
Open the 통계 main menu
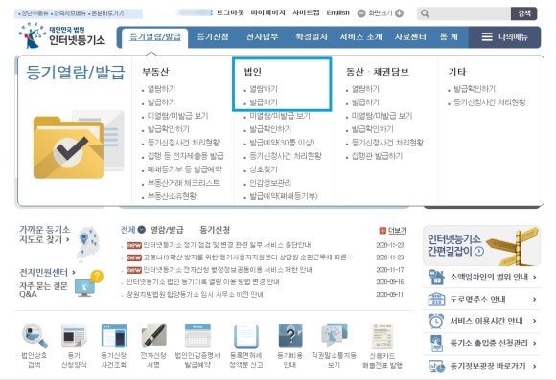[x=449, y=36]
